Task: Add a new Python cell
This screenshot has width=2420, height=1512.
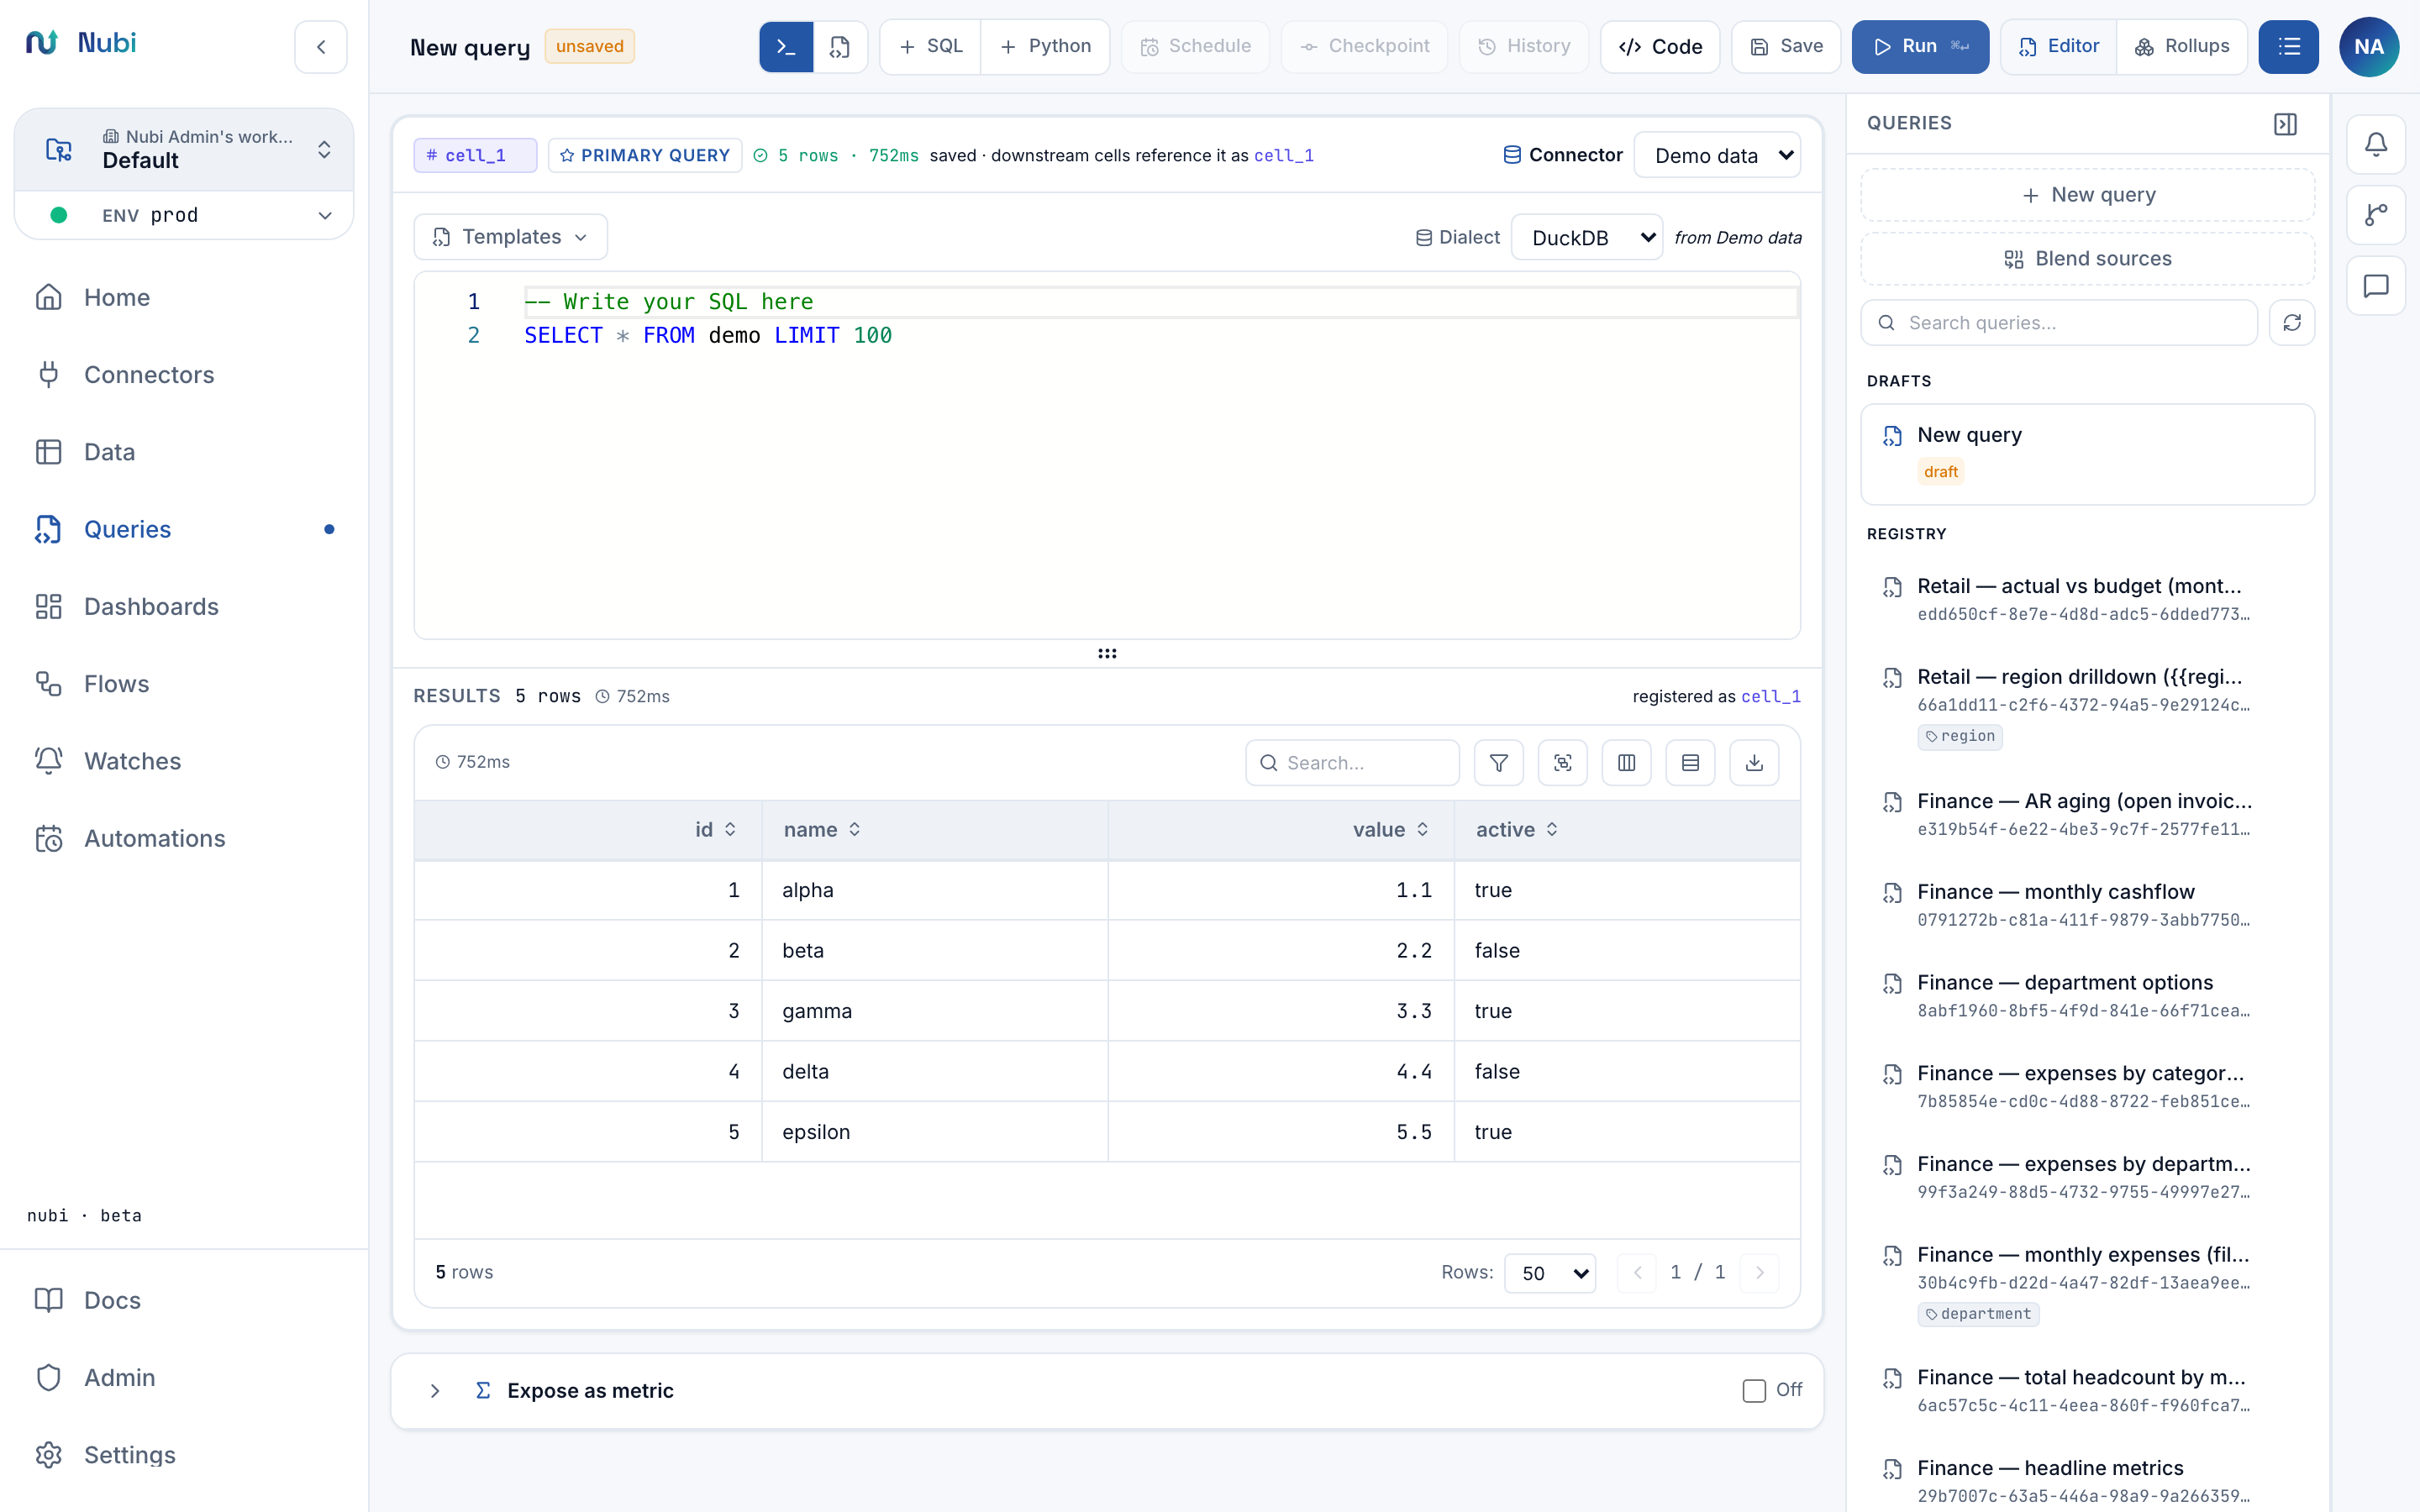Action: [1045, 47]
